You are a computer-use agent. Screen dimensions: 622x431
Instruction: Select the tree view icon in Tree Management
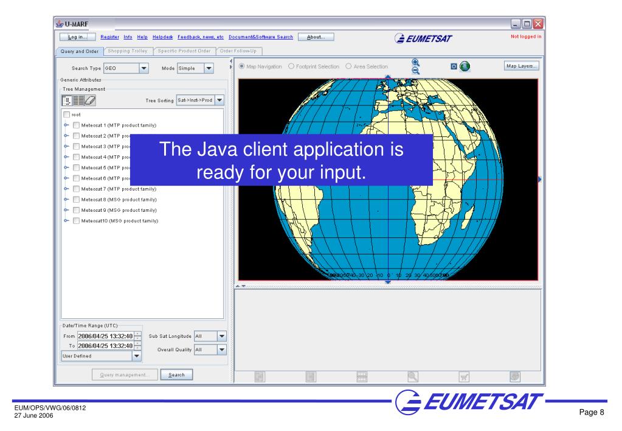[67, 100]
